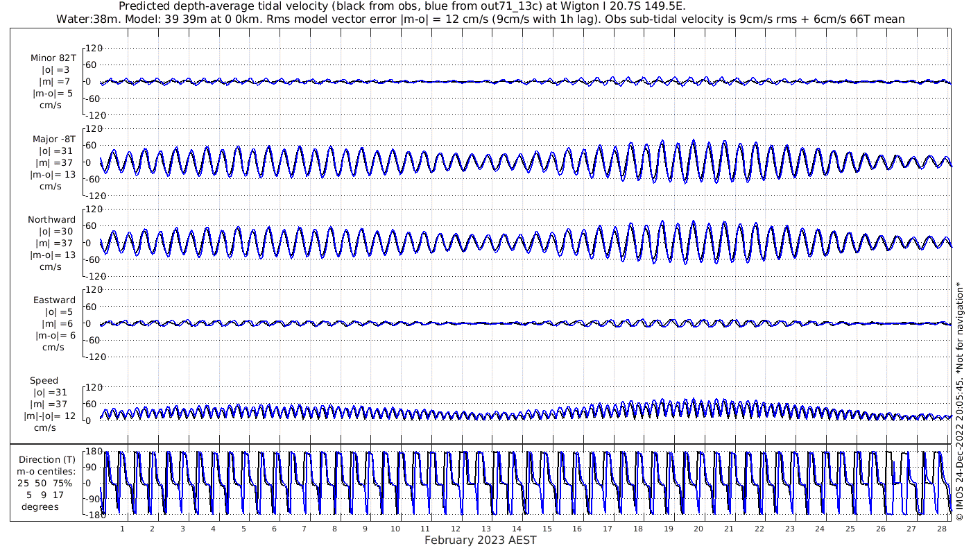971x555 pixels.
Task: Click day 13 on the time axis
Action: 486,529
